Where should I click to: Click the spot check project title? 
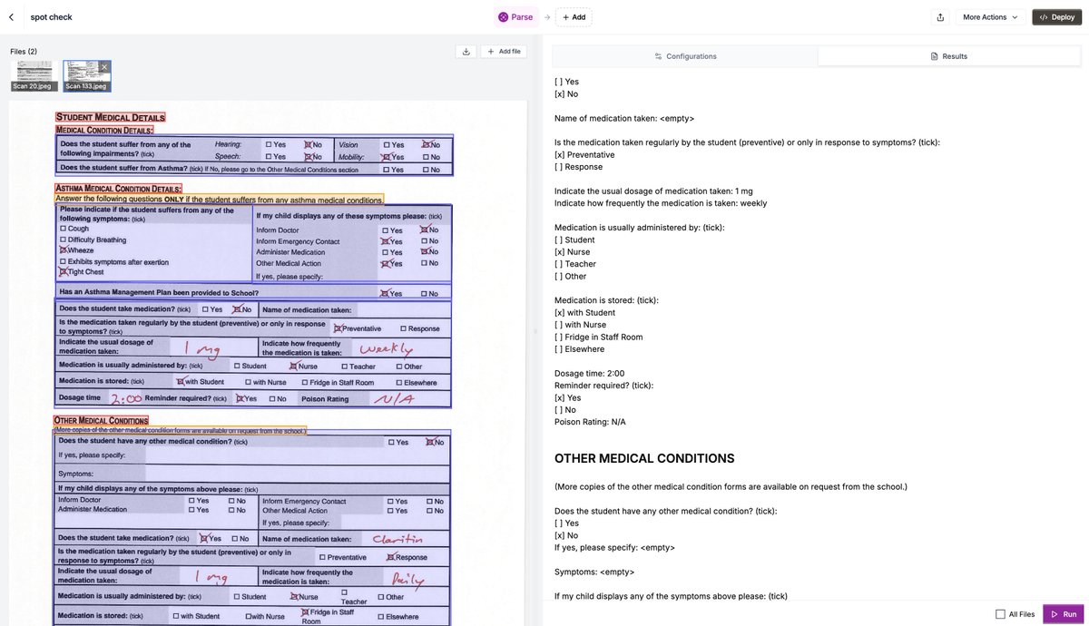point(48,15)
